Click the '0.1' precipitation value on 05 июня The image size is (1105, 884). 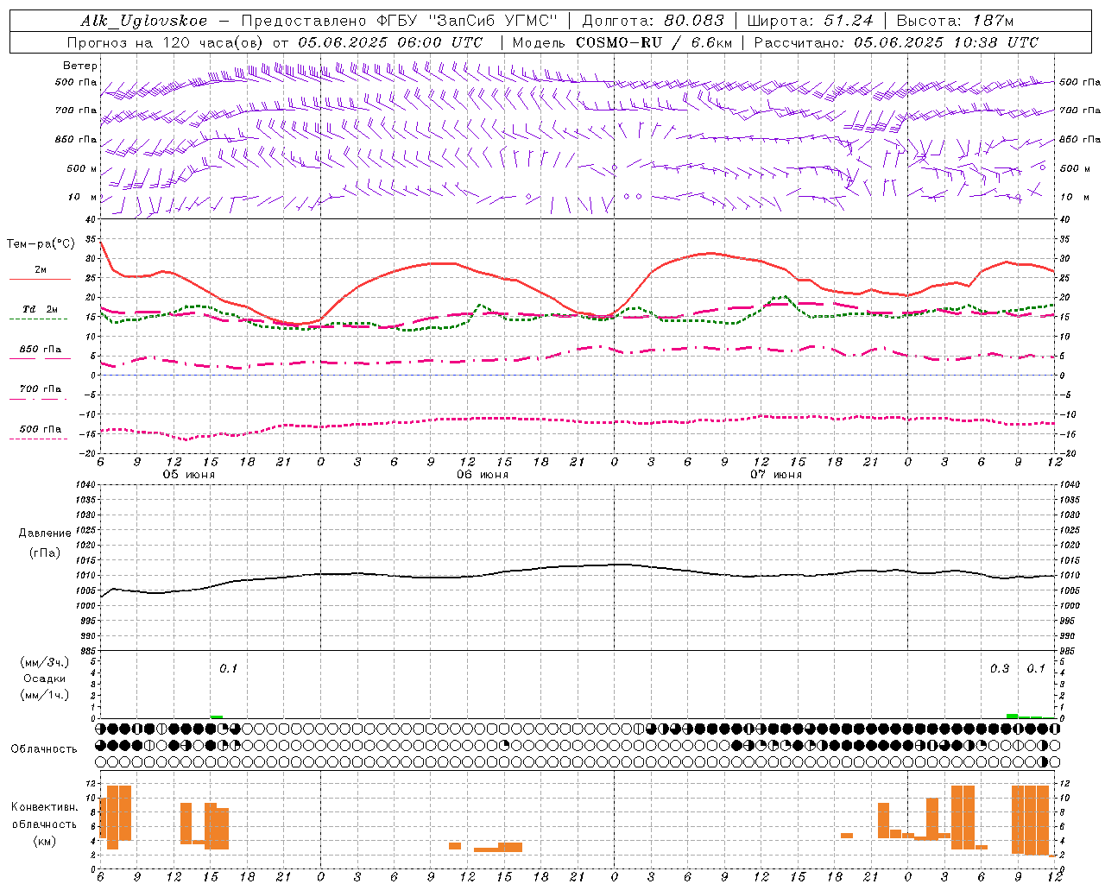coord(228,669)
